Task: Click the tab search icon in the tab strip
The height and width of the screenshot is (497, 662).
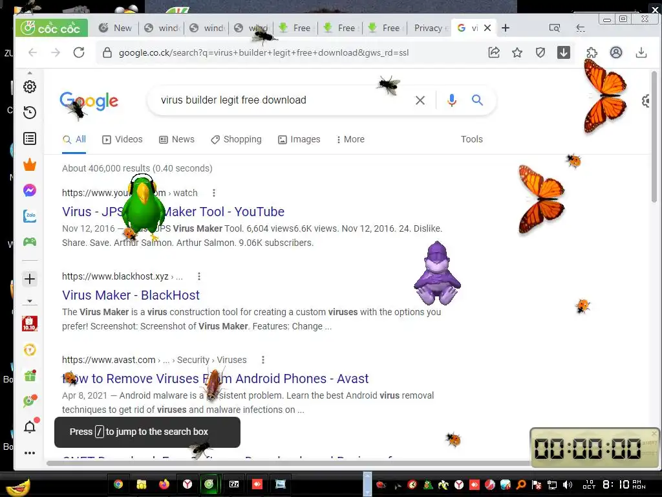Action: click(x=554, y=28)
